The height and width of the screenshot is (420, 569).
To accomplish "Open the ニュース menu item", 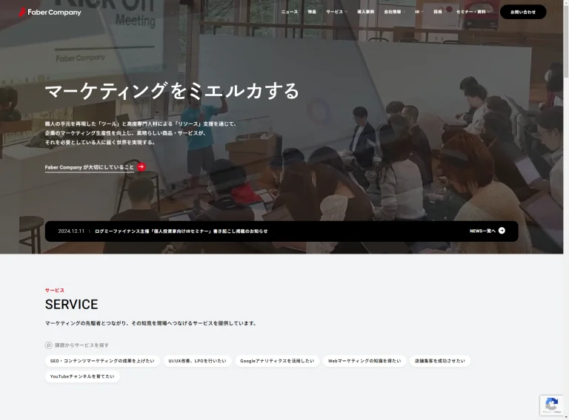I will (x=289, y=12).
